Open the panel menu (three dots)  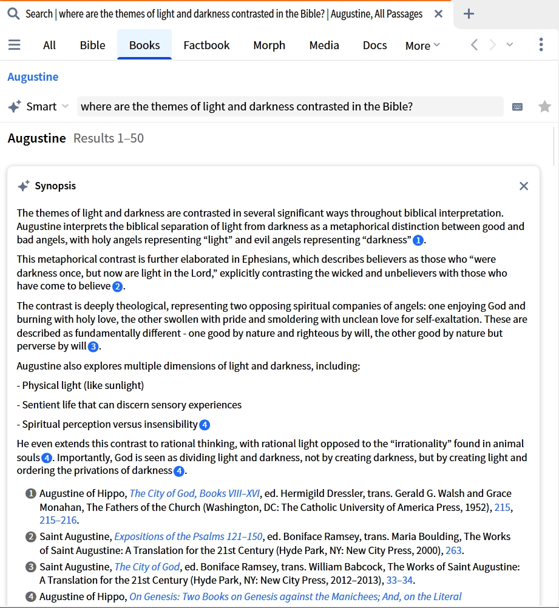[541, 44]
